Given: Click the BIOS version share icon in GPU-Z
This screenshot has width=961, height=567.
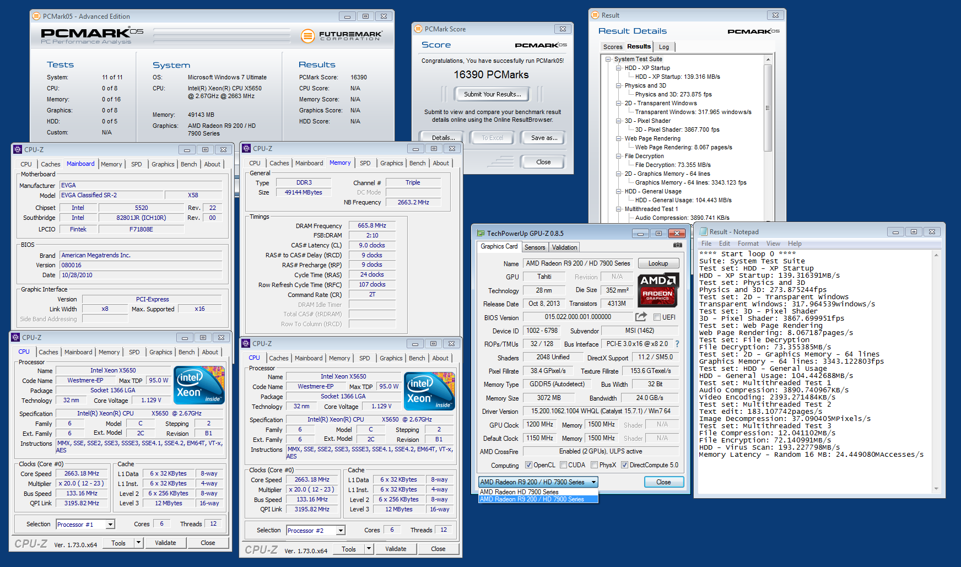Looking at the screenshot, I should click(x=641, y=317).
